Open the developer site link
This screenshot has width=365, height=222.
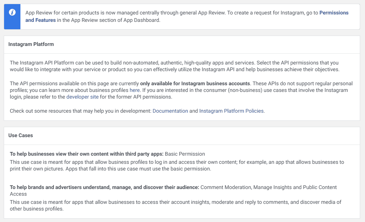click(82, 97)
